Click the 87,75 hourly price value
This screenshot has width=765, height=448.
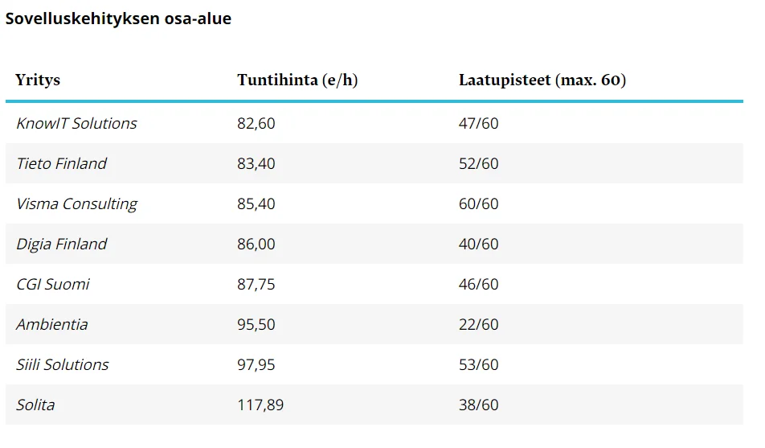(256, 284)
